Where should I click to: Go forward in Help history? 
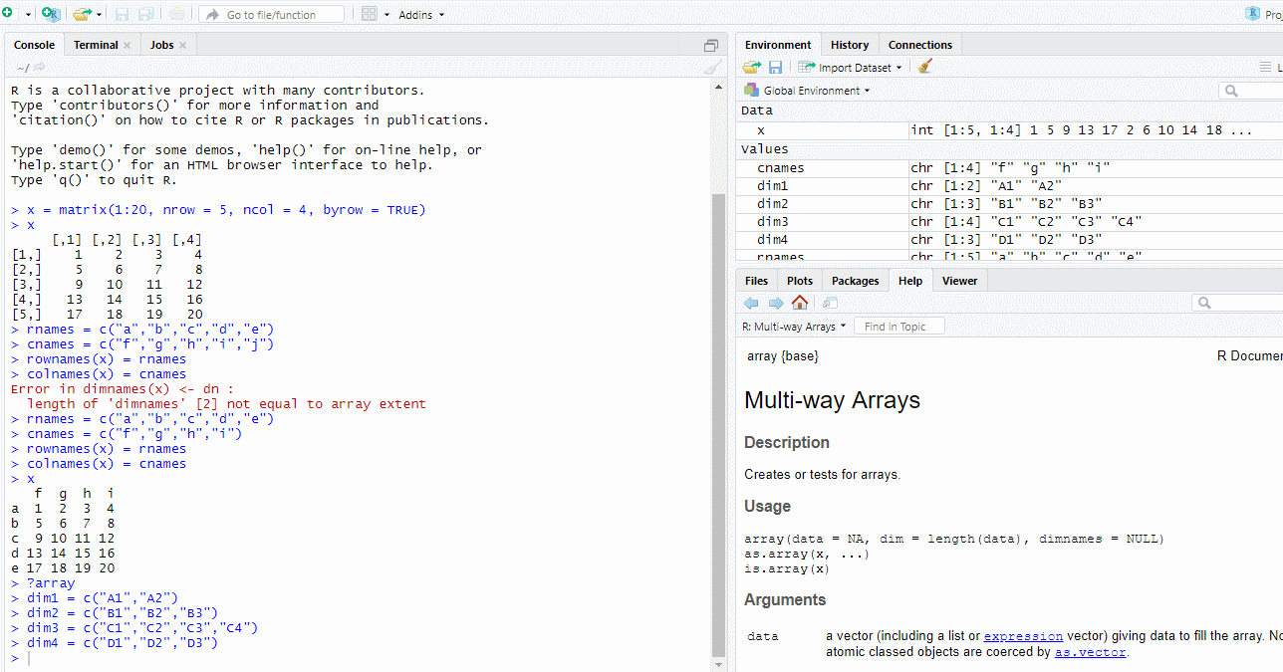click(x=776, y=303)
